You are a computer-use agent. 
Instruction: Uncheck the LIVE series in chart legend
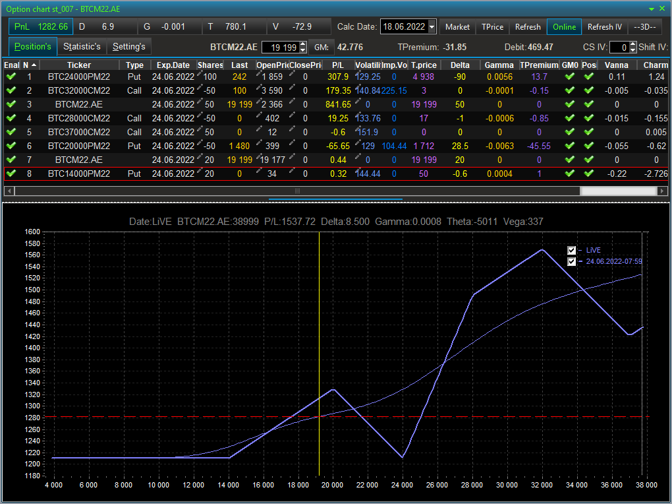tap(571, 250)
